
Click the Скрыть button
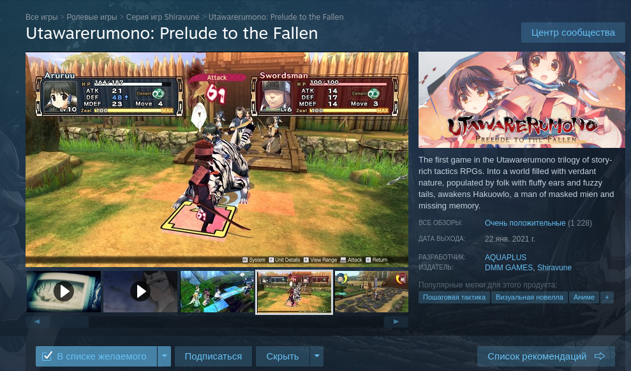point(283,356)
